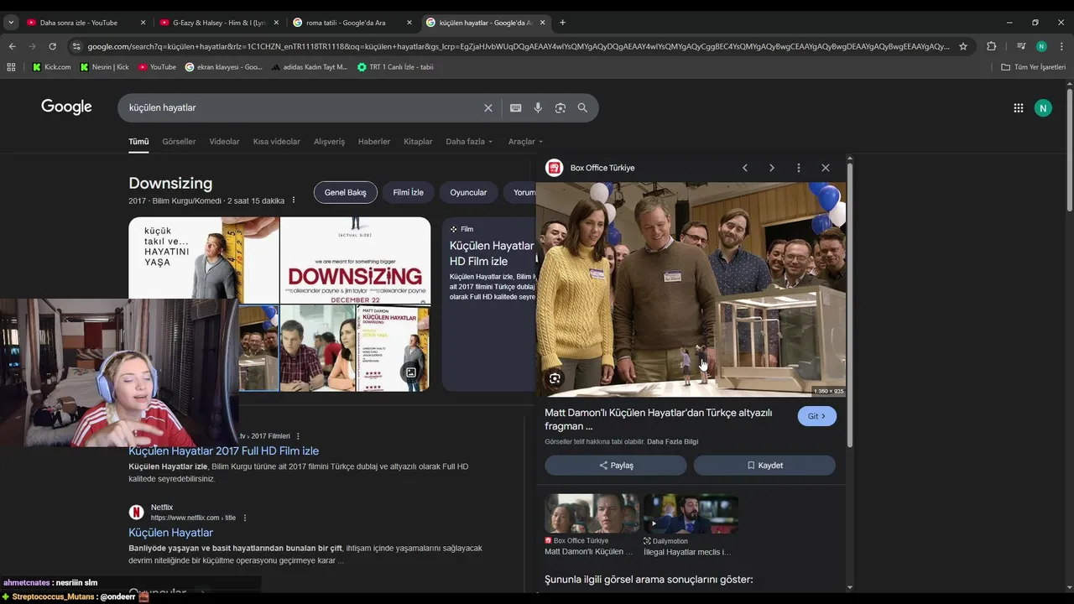The width and height of the screenshot is (1074, 604).
Task: Open the Chrome menu
Action: coord(1061,46)
